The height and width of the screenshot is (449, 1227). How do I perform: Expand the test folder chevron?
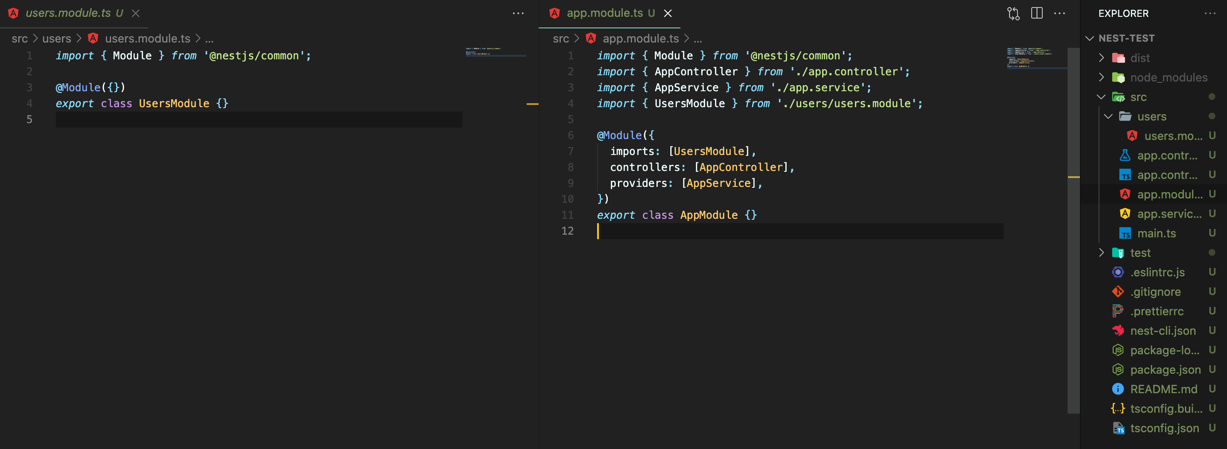coord(1101,252)
